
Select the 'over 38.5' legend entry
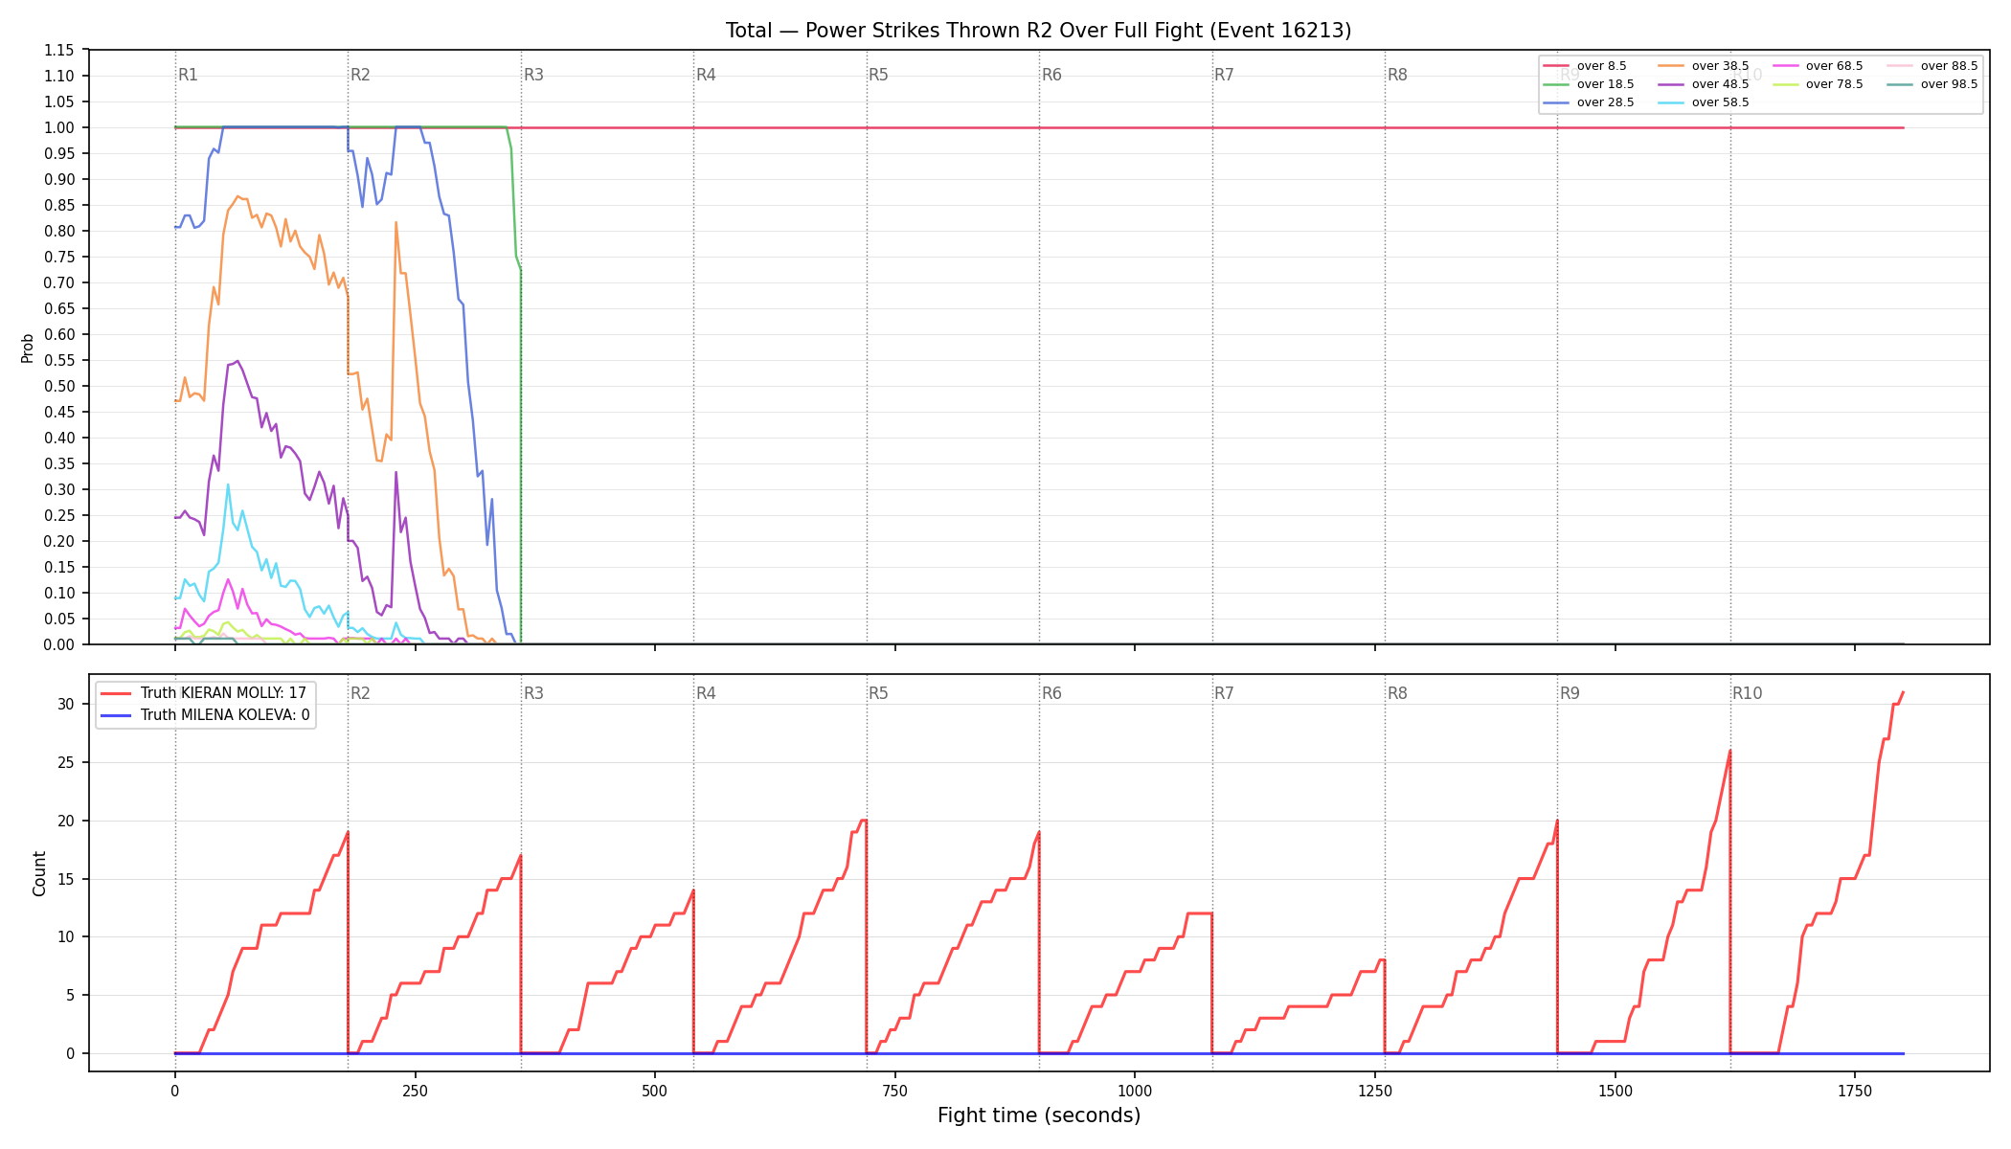click(x=1704, y=66)
